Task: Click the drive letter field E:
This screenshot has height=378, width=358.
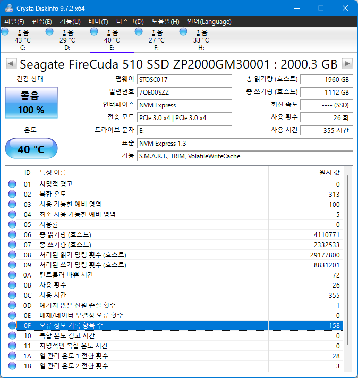Action: 184,130
